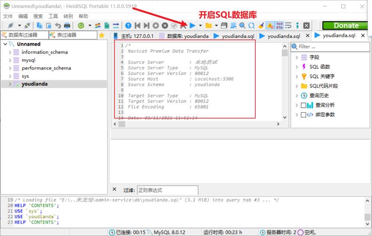Click the Open SQL file folder icon
This screenshot has height=236, width=372.
[x=208, y=25]
